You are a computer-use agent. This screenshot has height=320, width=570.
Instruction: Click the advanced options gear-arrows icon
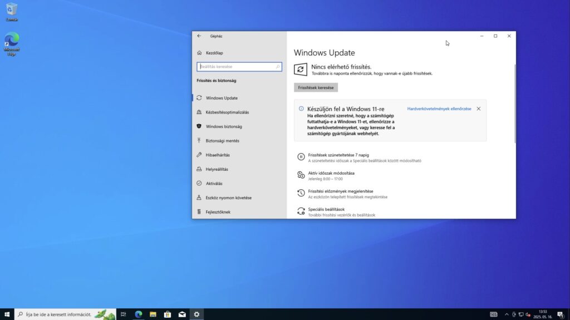coord(301,211)
